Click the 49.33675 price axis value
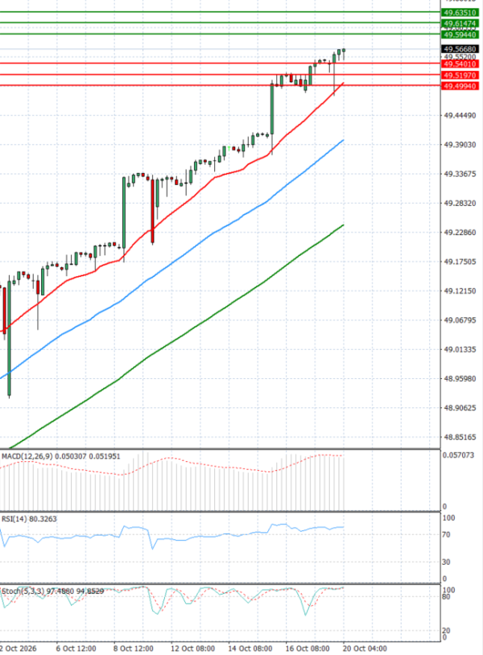Screen dimensions: 483x655 click(x=460, y=174)
